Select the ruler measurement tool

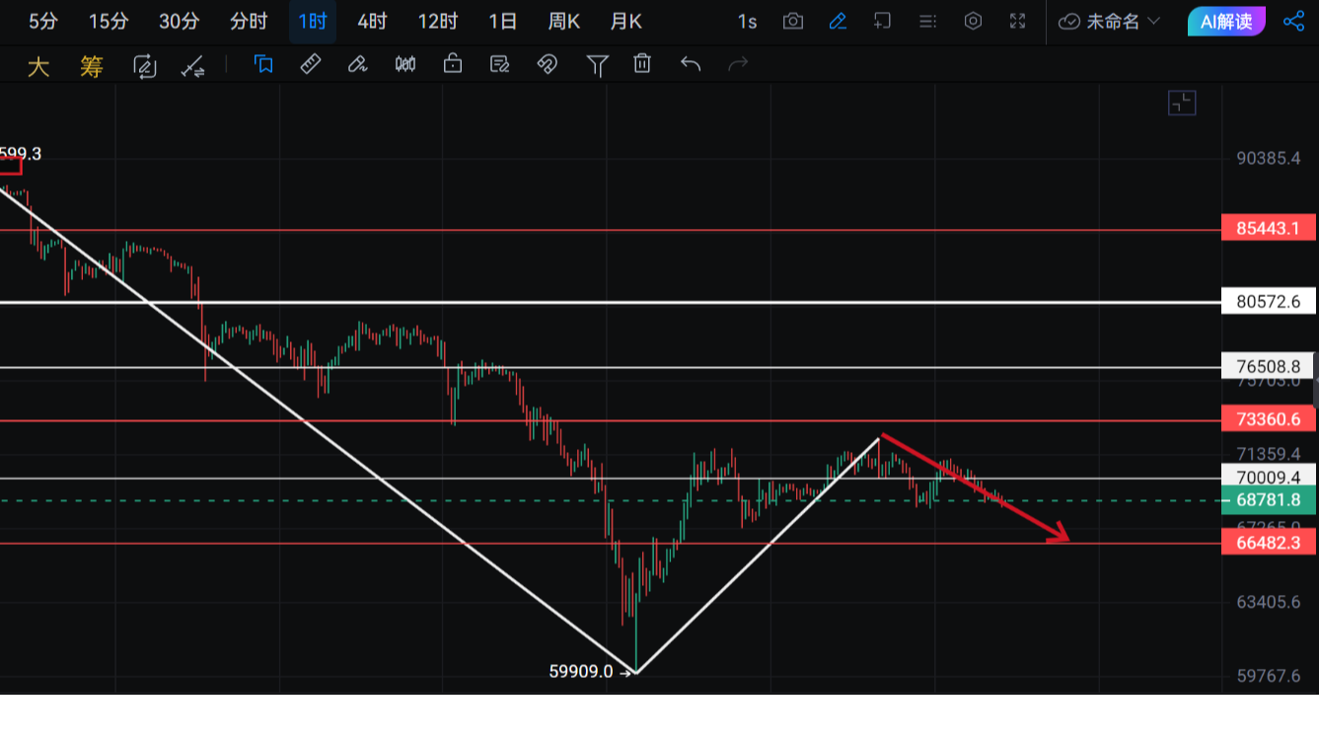pos(310,64)
